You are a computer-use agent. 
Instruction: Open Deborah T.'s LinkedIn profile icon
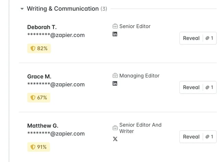pyautogui.click(x=115, y=34)
